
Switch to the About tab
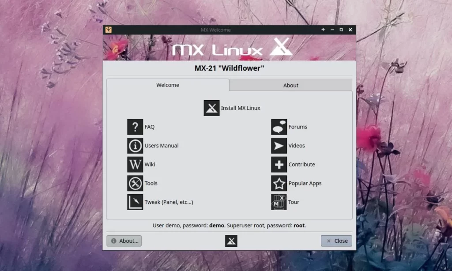pos(290,85)
